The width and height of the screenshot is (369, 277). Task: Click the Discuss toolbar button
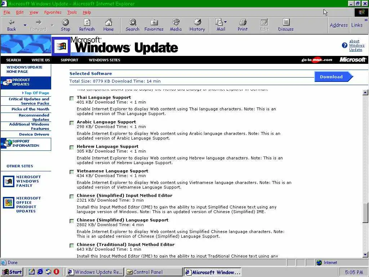286,25
